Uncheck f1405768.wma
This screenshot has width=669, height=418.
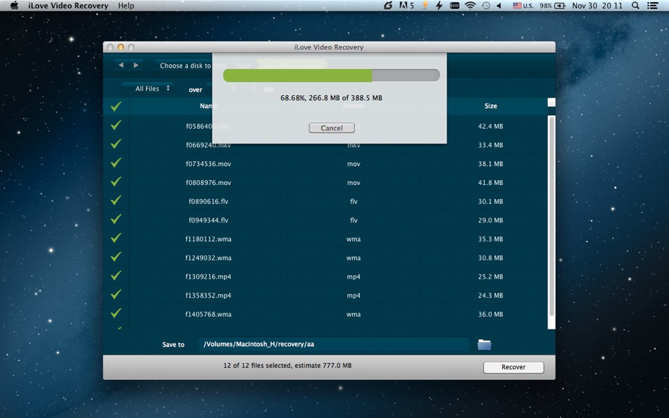(x=116, y=313)
